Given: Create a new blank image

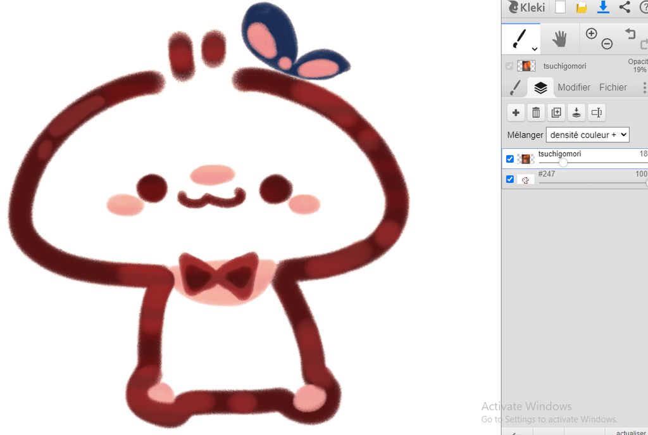Looking at the screenshot, I should point(561,7).
